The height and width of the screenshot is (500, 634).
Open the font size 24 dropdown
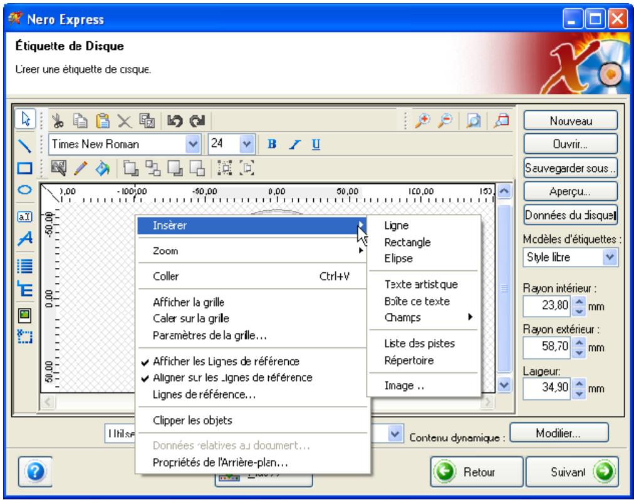point(246,144)
